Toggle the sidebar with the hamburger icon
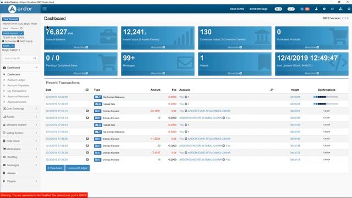 45,9
